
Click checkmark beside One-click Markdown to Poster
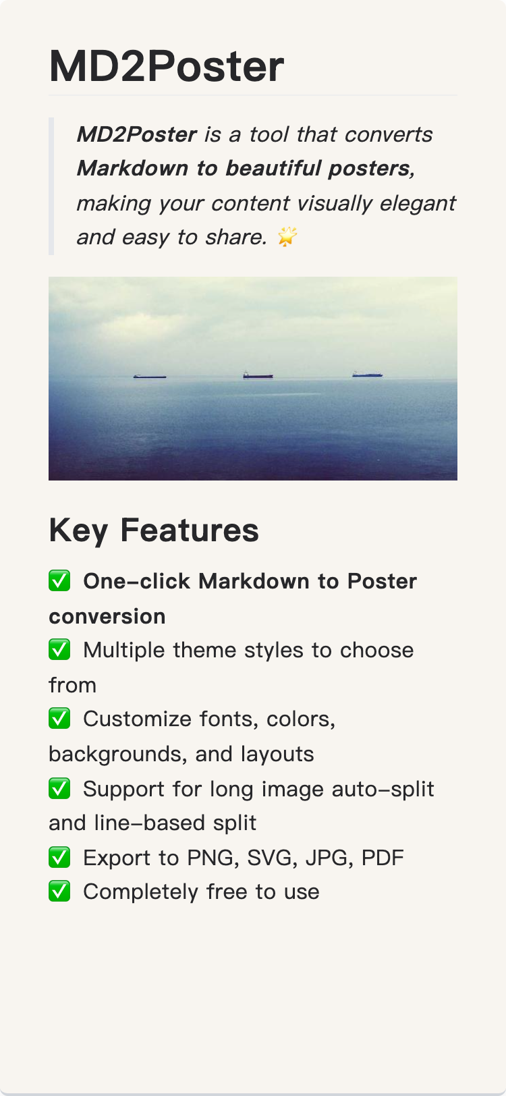(x=59, y=580)
